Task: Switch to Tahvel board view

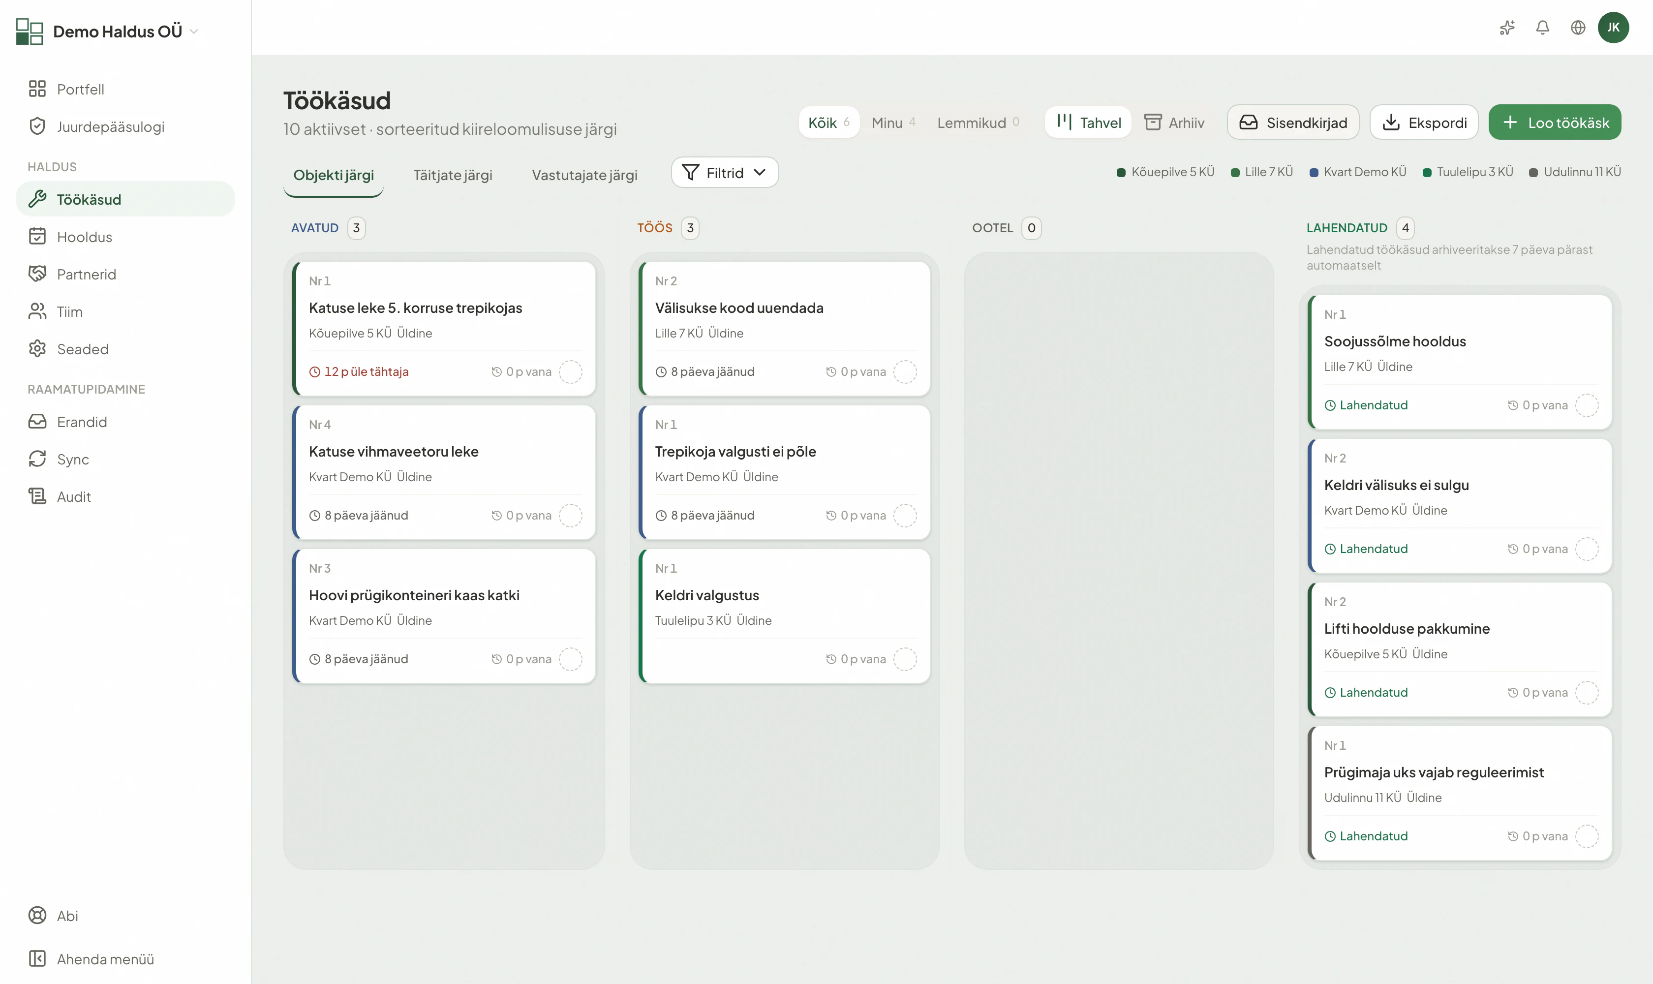Action: [x=1088, y=122]
